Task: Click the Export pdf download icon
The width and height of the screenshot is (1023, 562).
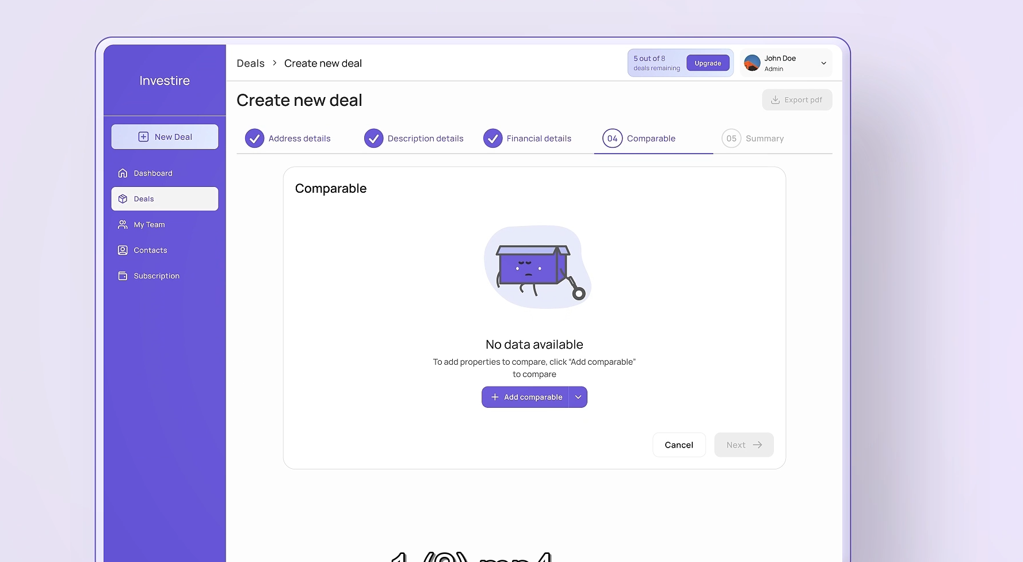Action: click(775, 100)
